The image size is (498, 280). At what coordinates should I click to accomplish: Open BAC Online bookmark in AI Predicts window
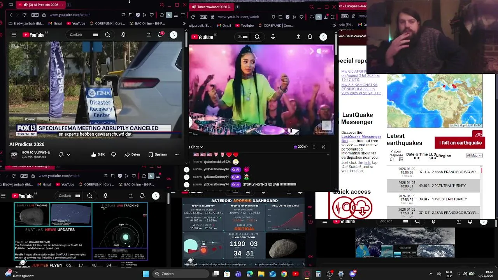[147, 23]
